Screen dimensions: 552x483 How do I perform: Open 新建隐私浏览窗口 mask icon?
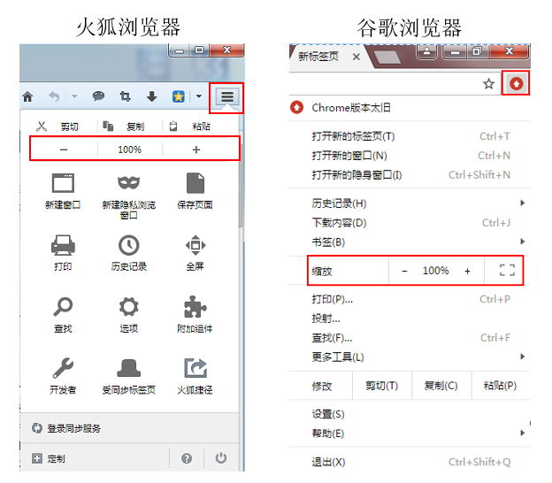[x=129, y=183]
